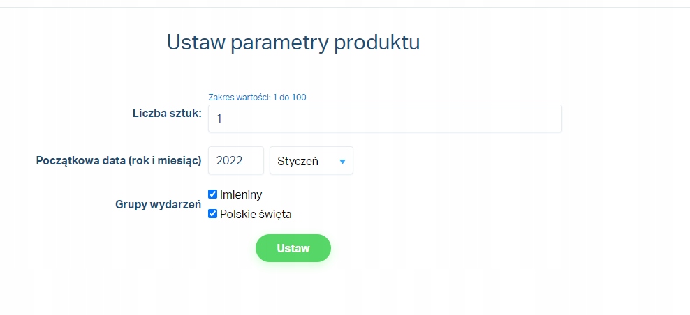Place cursor in the starting year box
Screen dimensions: 690x315
235,160
